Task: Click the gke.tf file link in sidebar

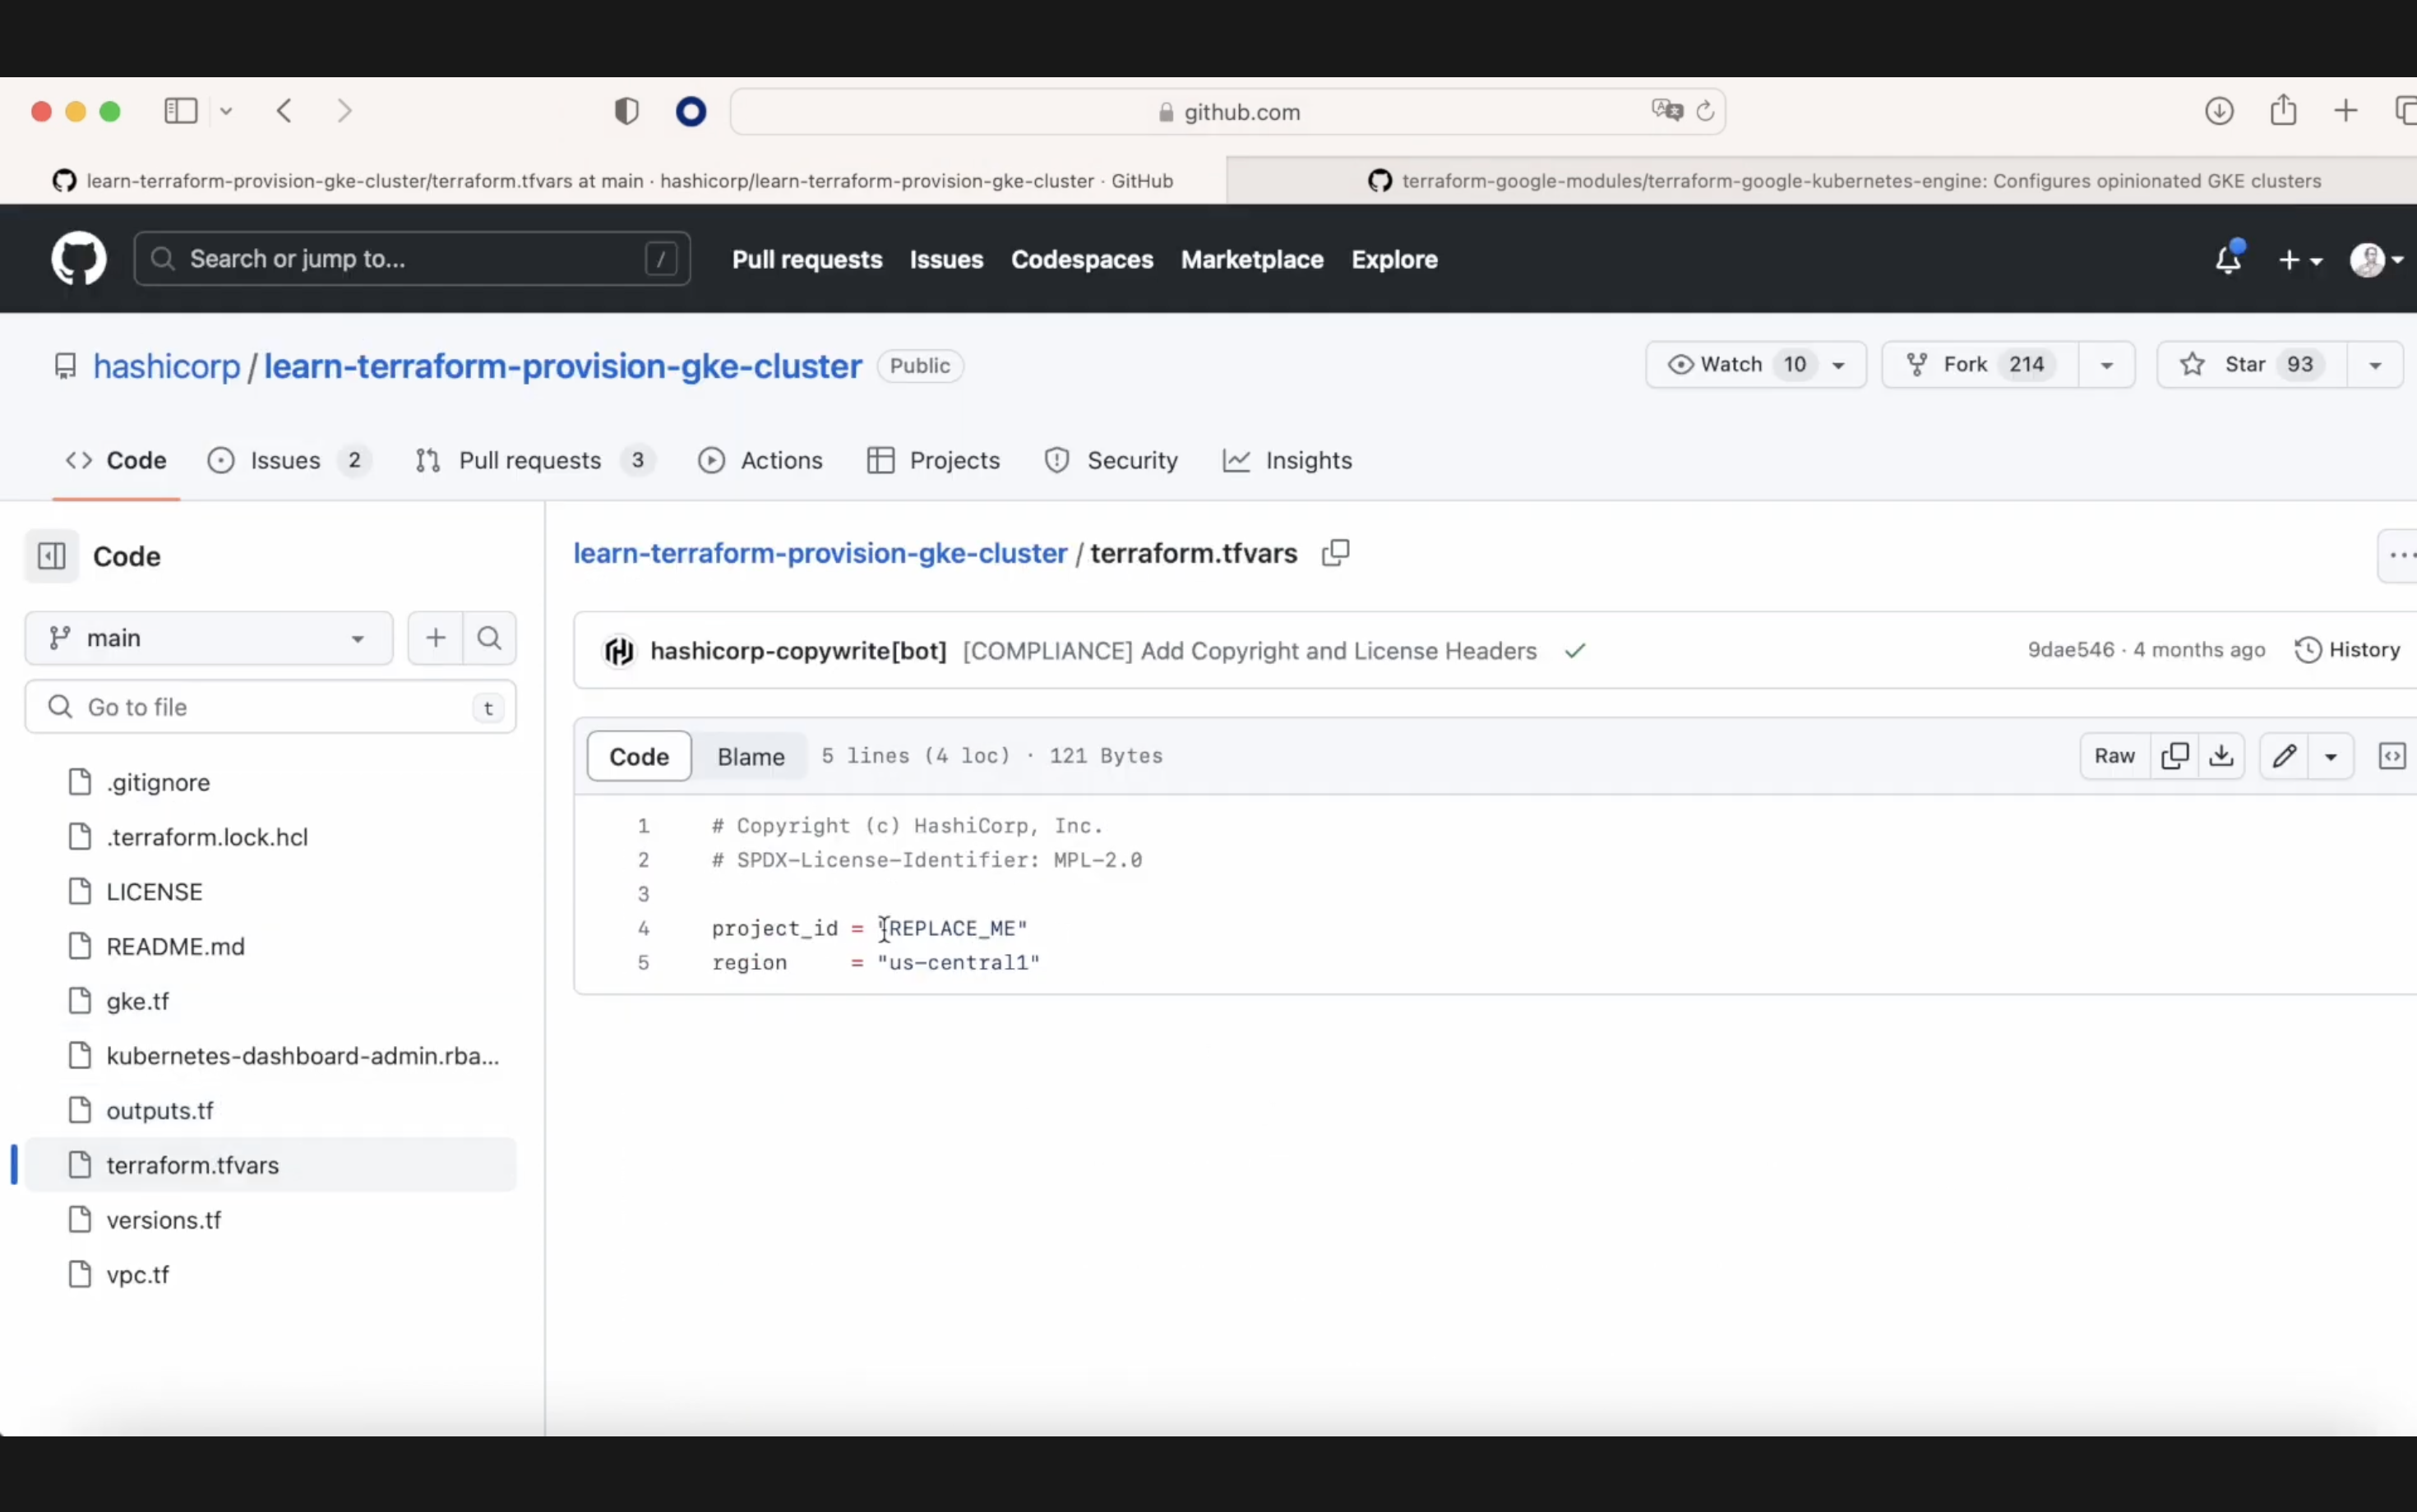Action: (x=137, y=1000)
